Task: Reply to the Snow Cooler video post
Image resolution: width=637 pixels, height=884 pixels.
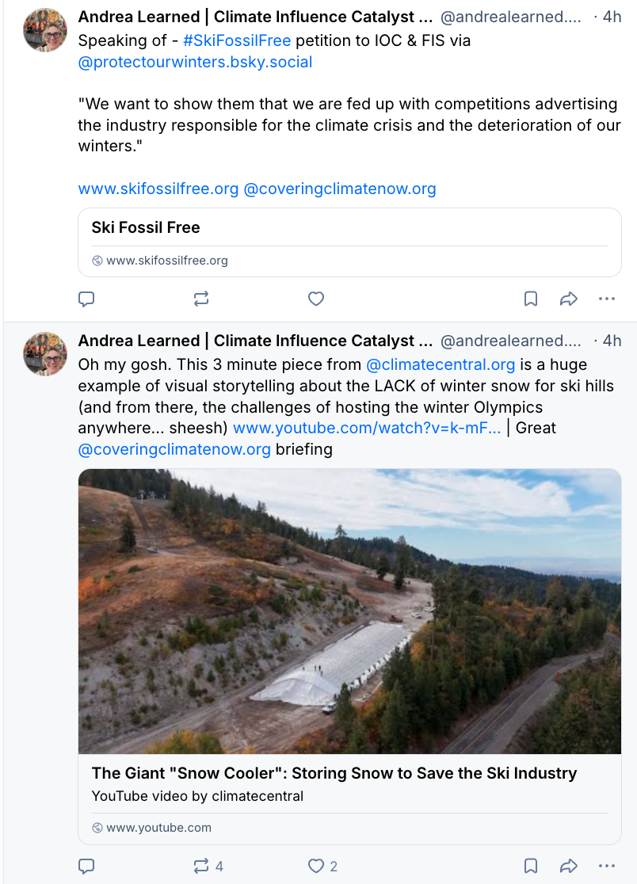Action: pos(87,866)
